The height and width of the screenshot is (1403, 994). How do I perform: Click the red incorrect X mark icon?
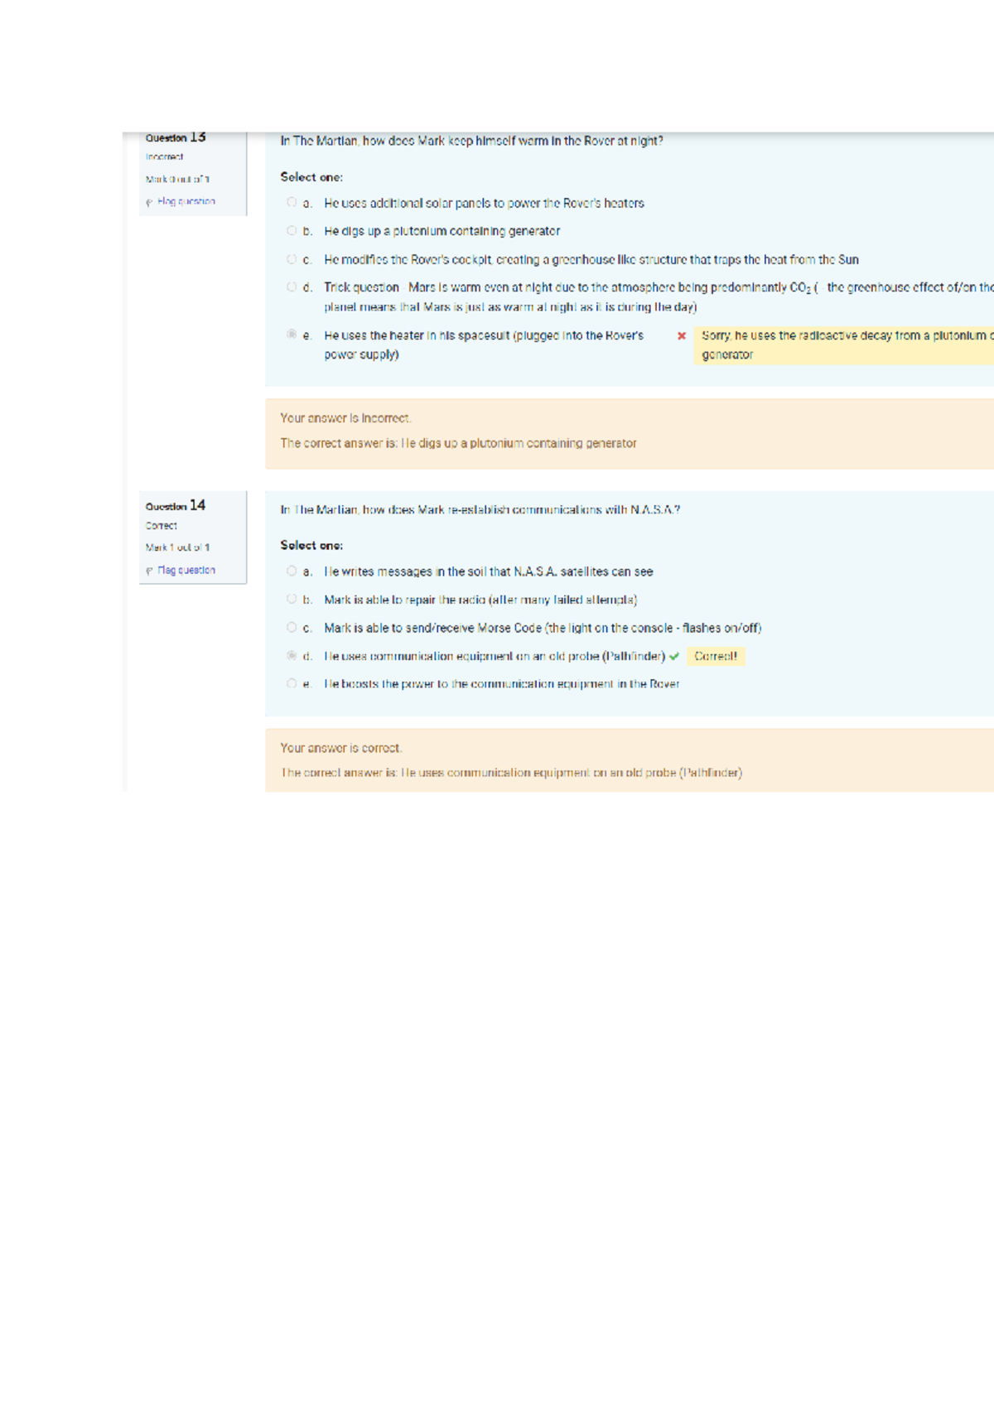tap(682, 335)
